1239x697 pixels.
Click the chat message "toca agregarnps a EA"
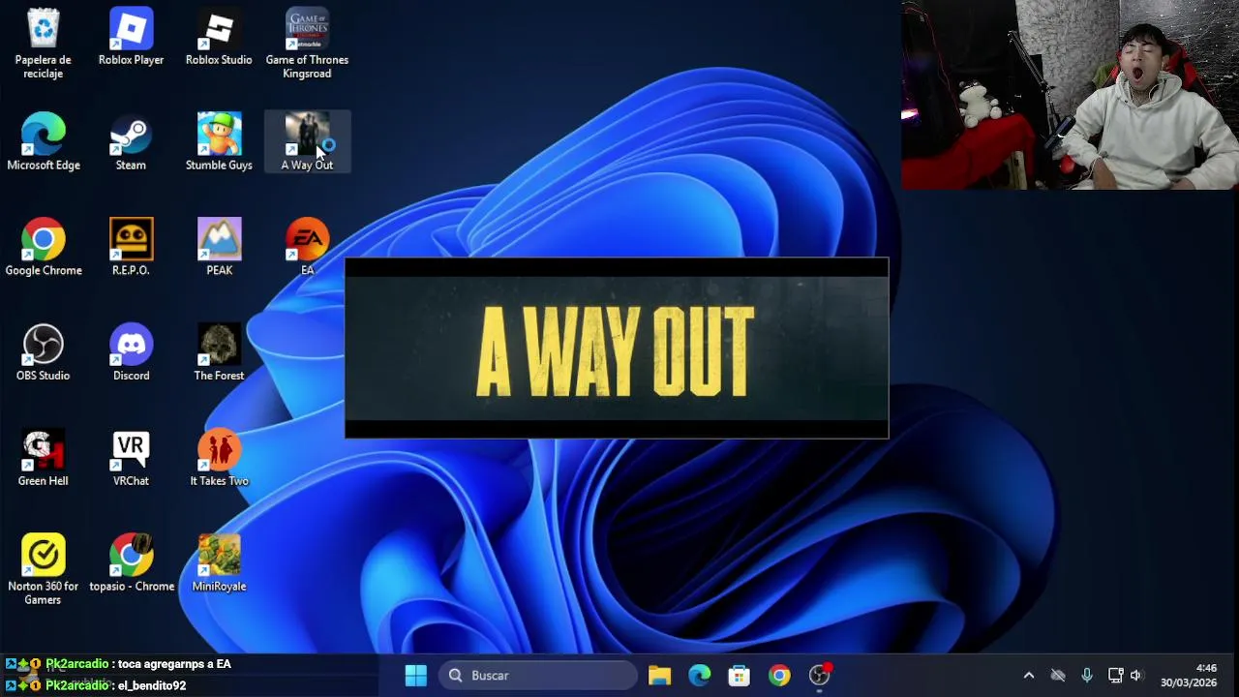(x=174, y=664)
